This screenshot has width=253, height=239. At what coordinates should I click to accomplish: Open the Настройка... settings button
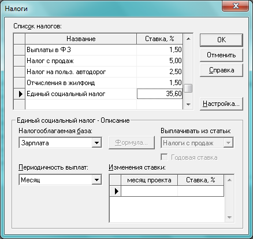coord(221,104)
